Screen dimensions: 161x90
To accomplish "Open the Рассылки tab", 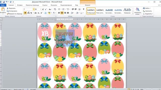I will tap(54, 5).
